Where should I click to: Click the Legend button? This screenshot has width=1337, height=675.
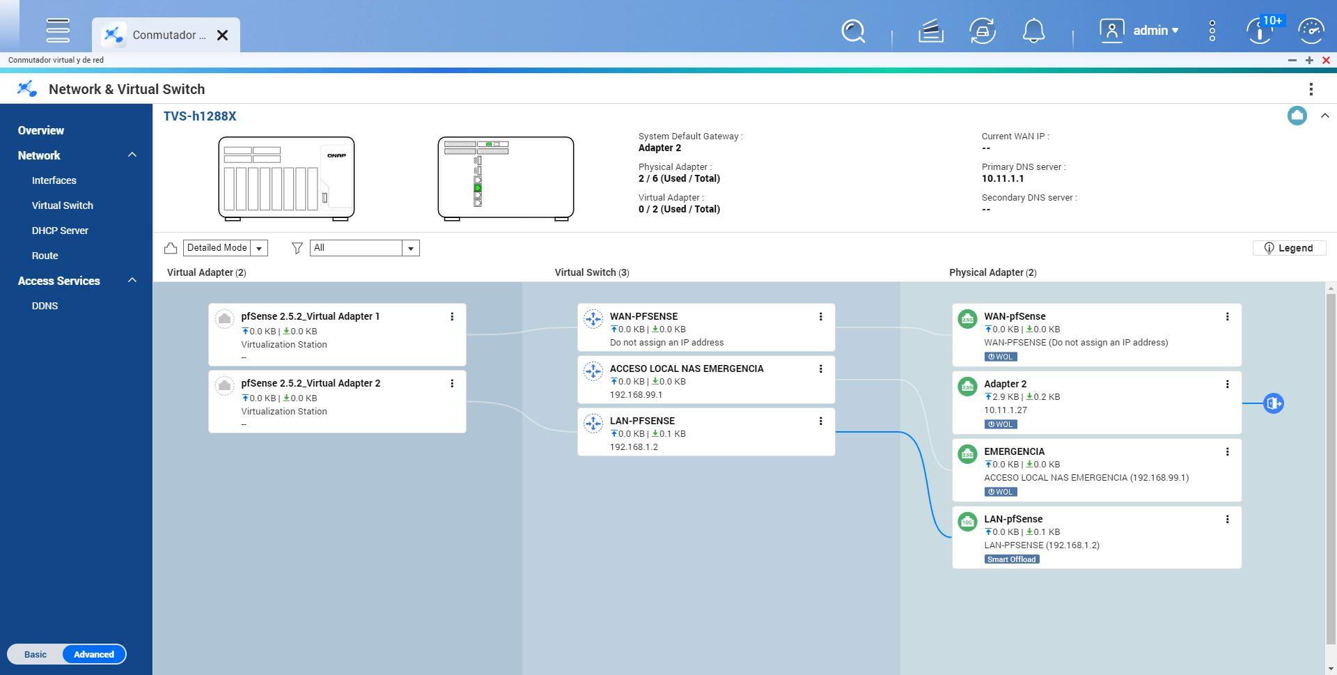[1289, 248]
